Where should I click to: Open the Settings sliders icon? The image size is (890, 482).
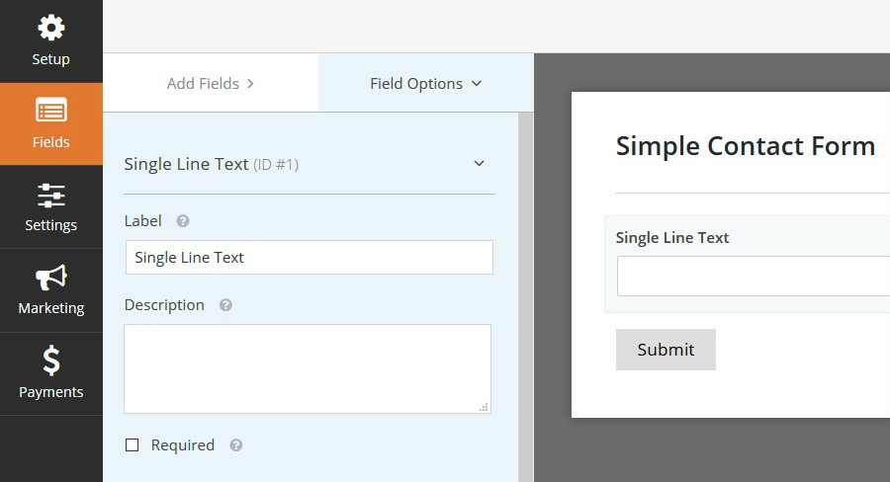click(x=51, y=195)
